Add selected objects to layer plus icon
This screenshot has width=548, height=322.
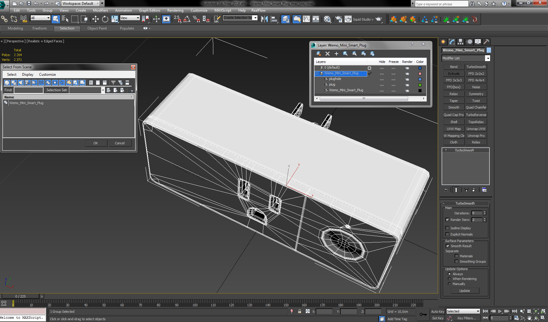tap(336, 54)
